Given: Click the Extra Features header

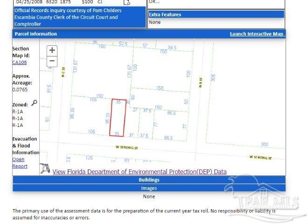Looking at the screenshot, I should [165, 14].
